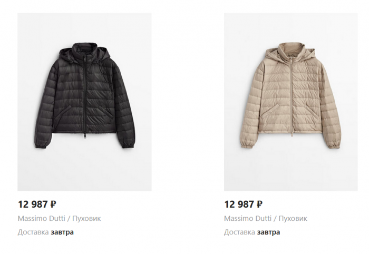The height and width of the screenshot is (254, 369).
Task: Open the beige puffer jacket product photo
Action: click(x=291, y=102)
